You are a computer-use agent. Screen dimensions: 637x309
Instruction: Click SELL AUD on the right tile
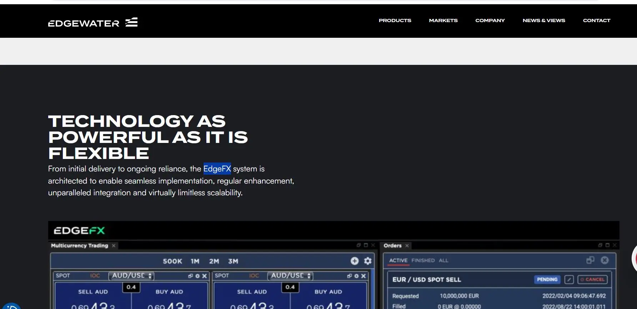click(252, 292)
